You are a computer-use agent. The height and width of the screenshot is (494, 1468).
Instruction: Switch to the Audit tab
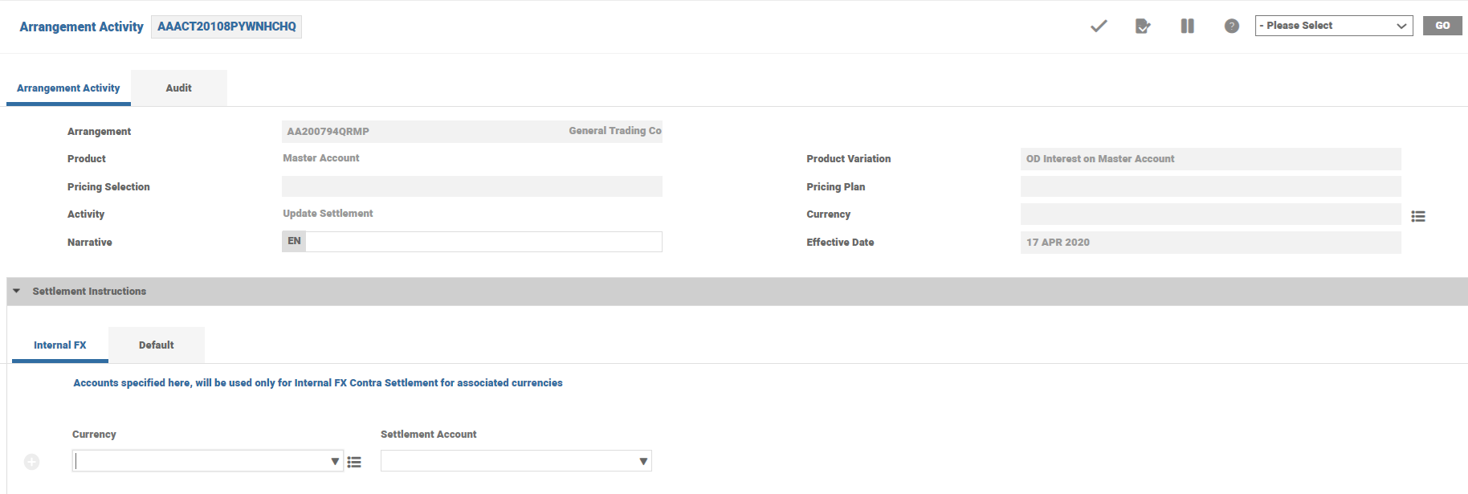pyautogui.click(x=178, y=88)
